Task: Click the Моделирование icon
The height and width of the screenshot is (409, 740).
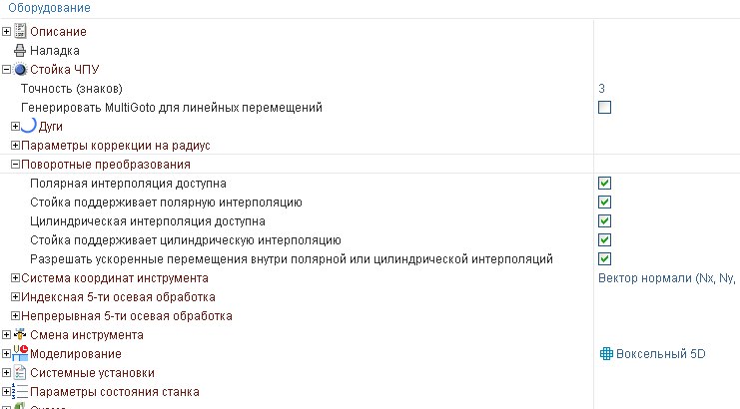Action: (20, 353)
